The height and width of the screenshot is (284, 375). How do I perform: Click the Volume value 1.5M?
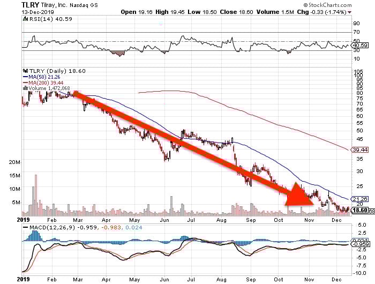click(x=288, y=12)
